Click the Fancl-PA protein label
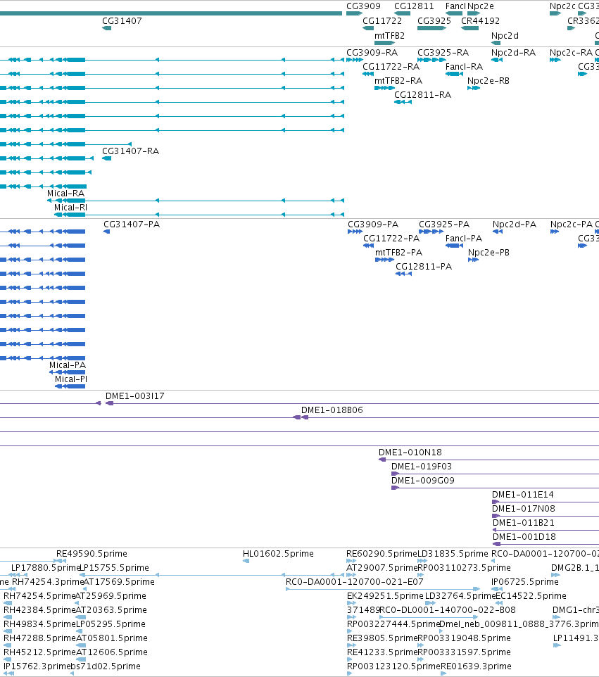Image resolution: width=599 pixels, height=677 pixels. (463, 239)
